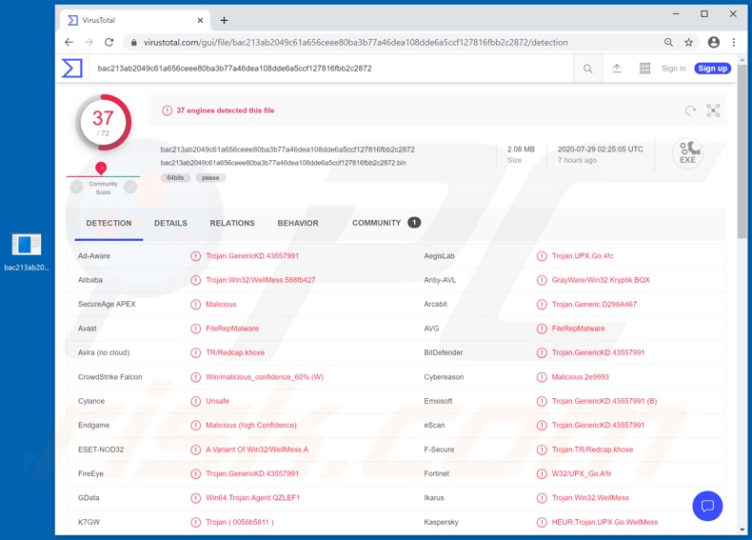
Task: Open the COMMUNITY tab
Action: (x=386, y=223)
